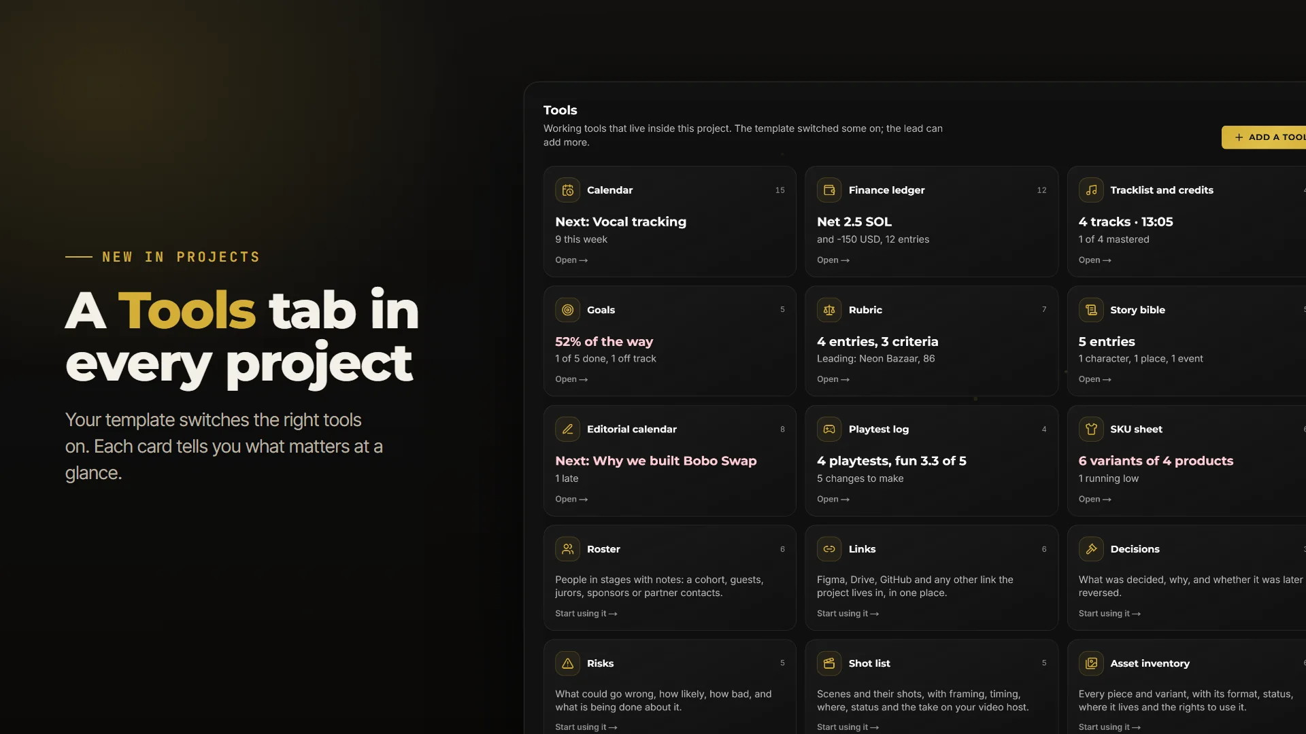Screen dimensions: 1306x734
Task: Click the 'Net 2.5 SOL' summary
Action: tap(854, 222)
